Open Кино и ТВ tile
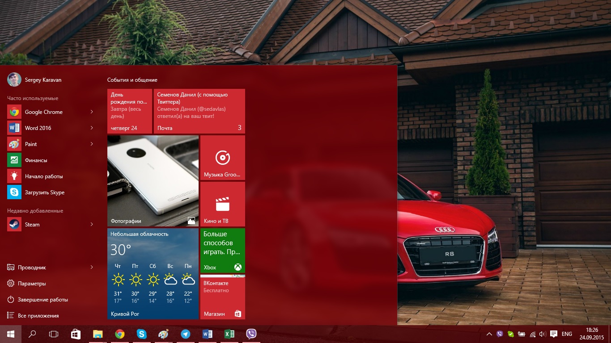The image size is (611, 343). [223, 204]
